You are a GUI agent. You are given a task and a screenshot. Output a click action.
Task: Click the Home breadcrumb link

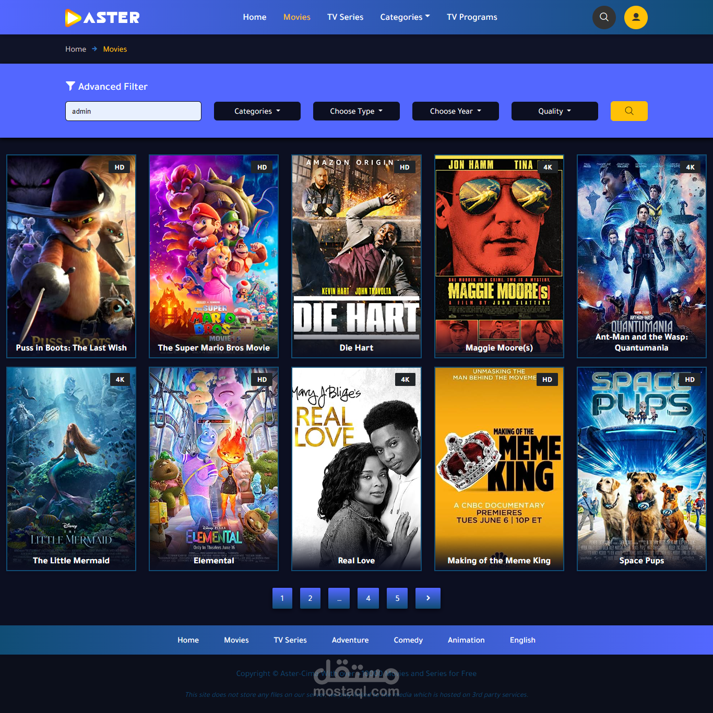point(76,49)
